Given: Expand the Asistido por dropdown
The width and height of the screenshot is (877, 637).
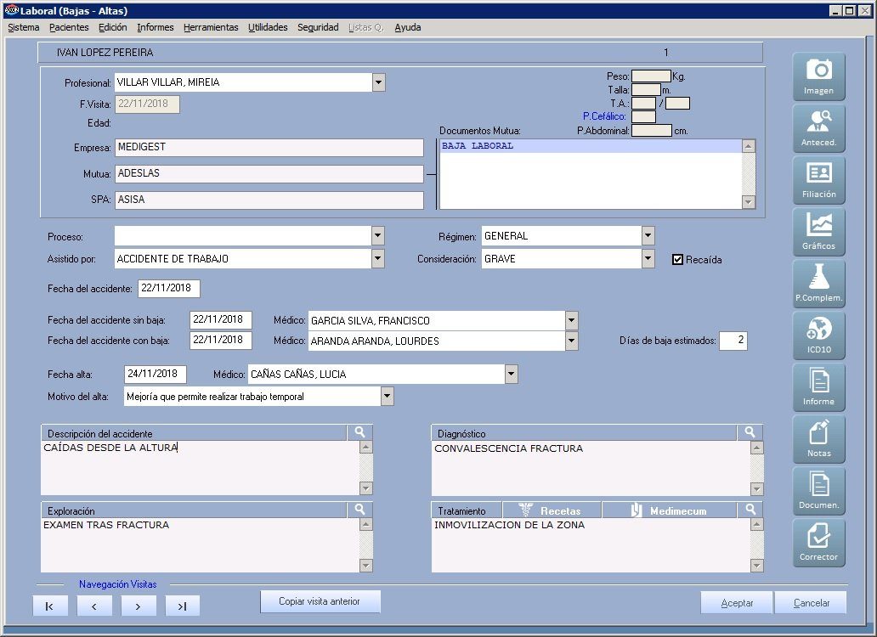Looking at the screenshot, I should tap(378, 259).
